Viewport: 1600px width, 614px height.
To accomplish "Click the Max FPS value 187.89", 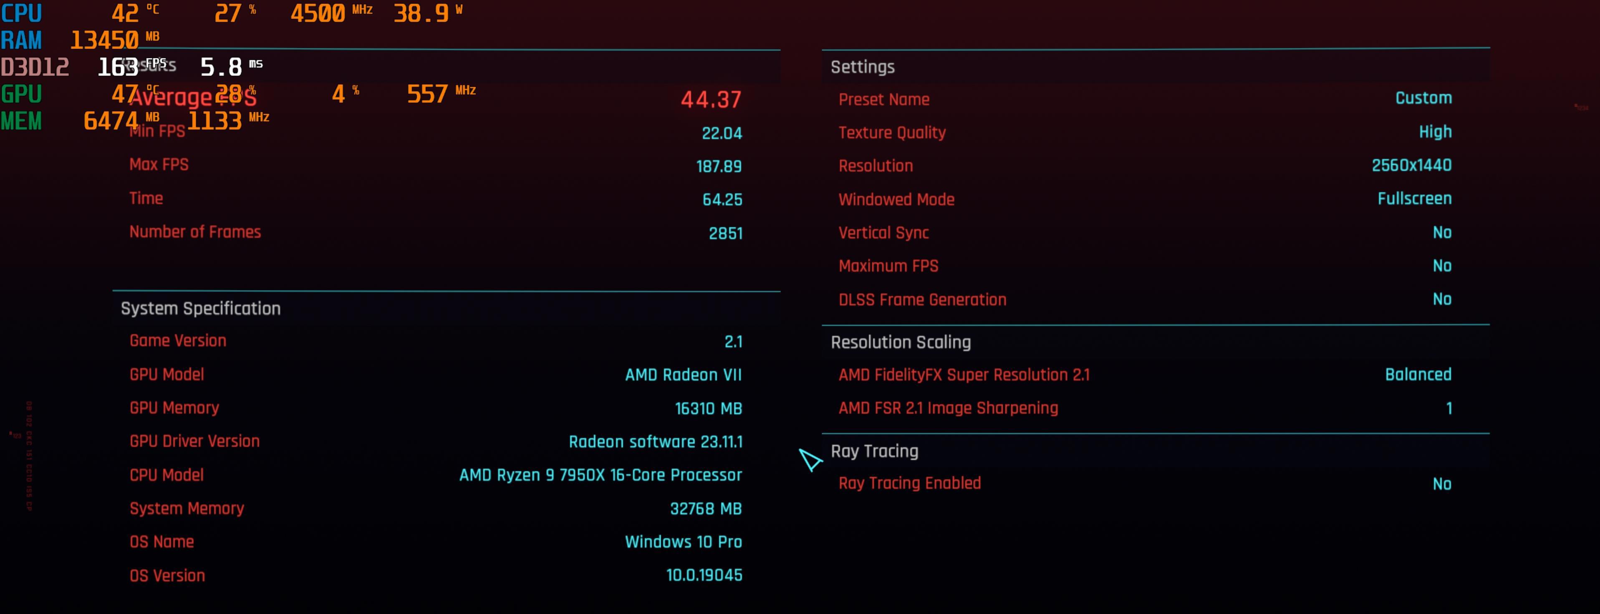I will (x=719, y=166).
